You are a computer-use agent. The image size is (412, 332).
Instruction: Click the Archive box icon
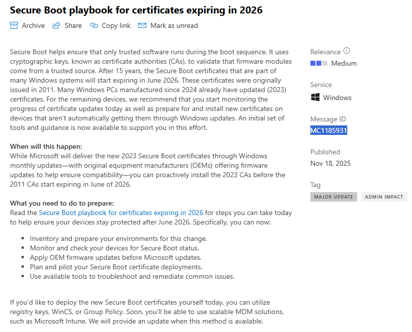click(x=14, y=25)
